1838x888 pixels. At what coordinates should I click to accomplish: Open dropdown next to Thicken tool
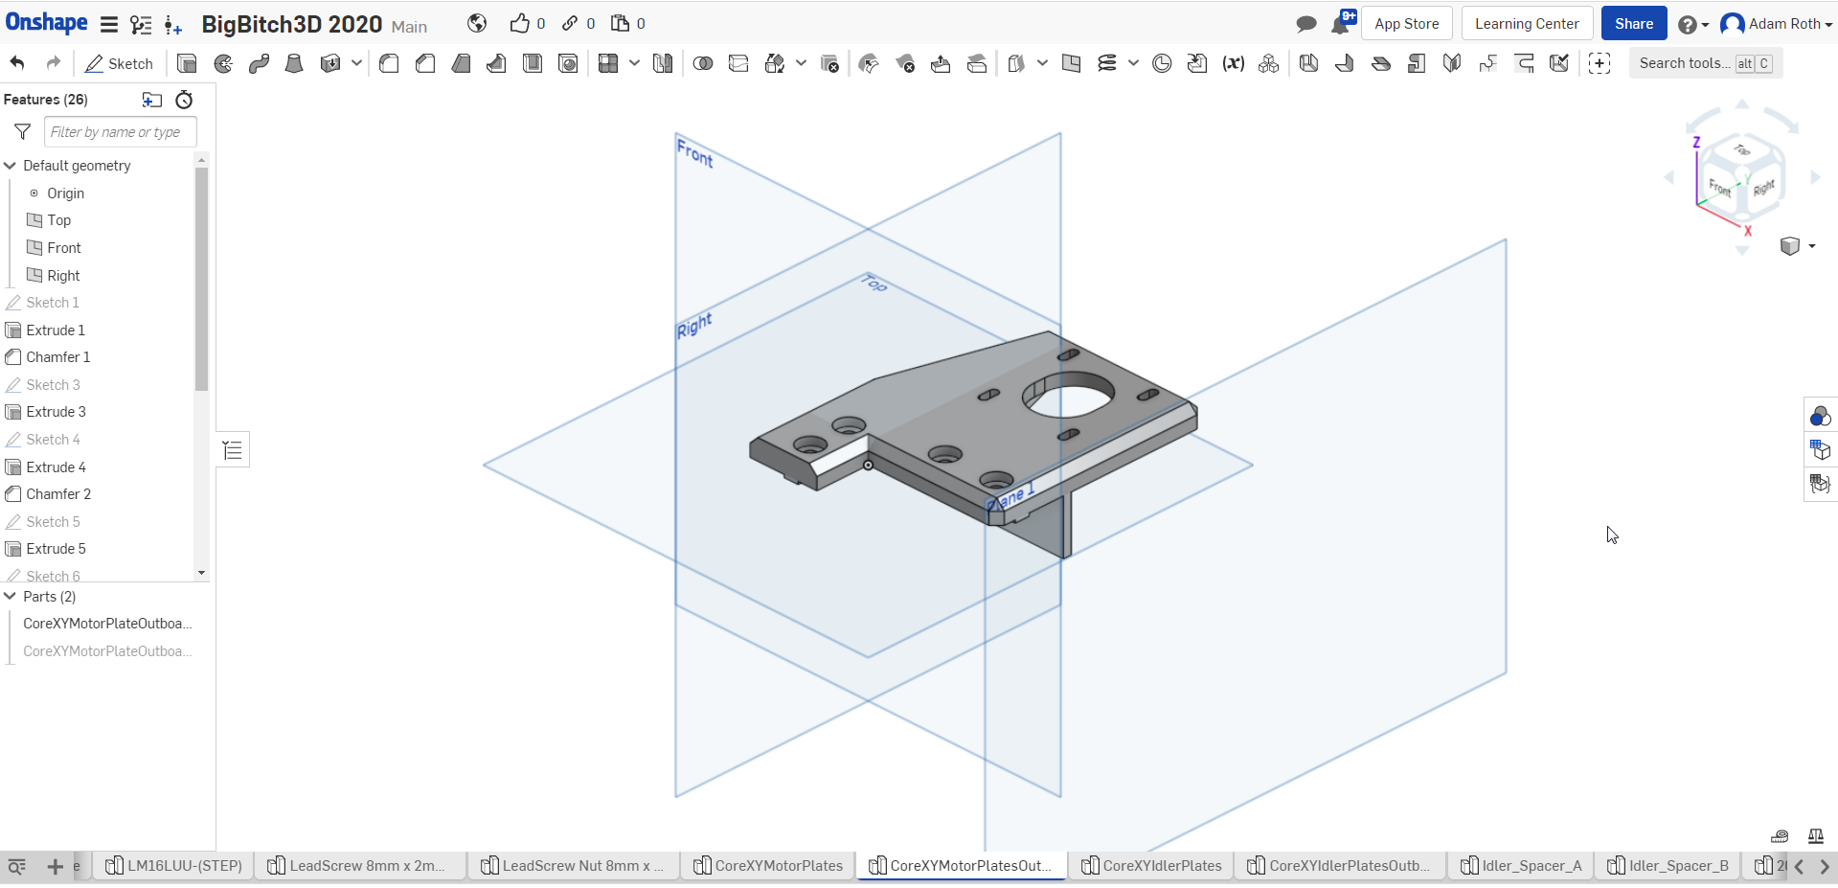coord(356,63)
